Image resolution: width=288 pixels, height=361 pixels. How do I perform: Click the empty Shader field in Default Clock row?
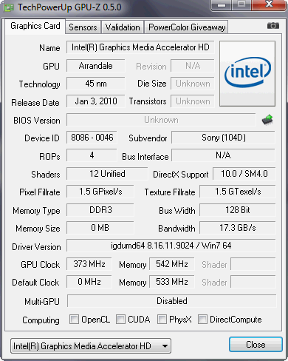click(253, 282)
